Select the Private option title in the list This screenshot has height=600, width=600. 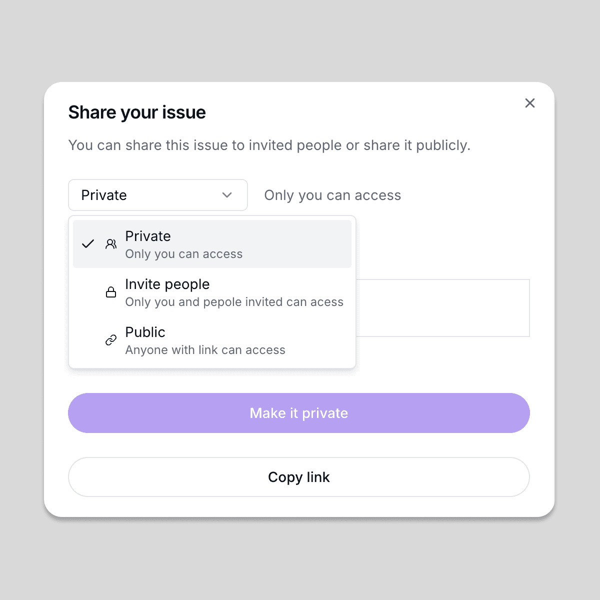148,236
